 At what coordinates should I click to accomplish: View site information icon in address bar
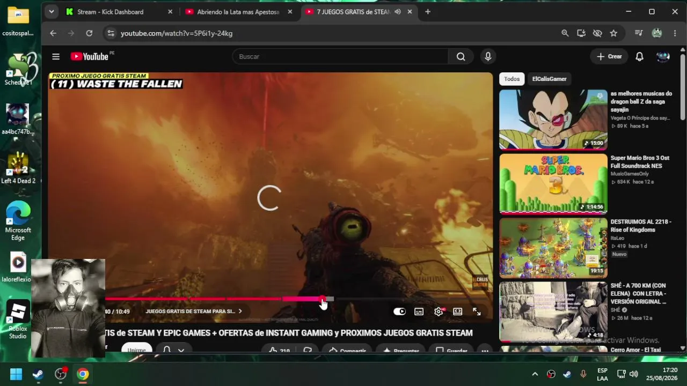[111, 33]
